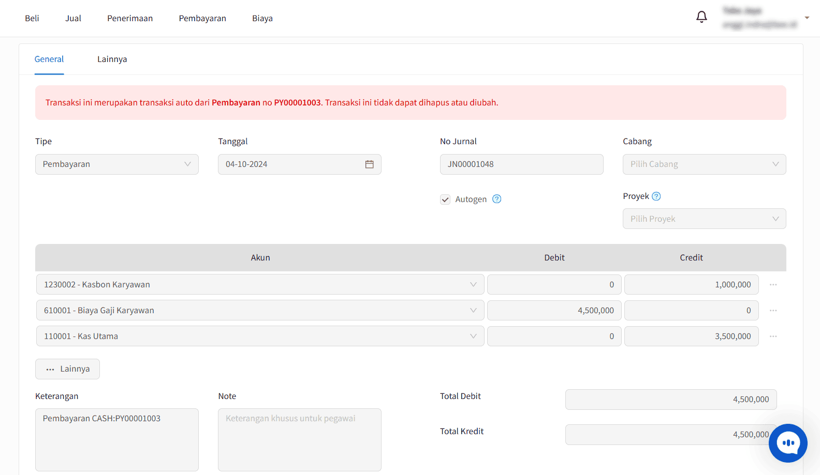The height and width of the screenshot is (475, 820).
Task: Open the Biaya menu
Action: tap(262, 19)
